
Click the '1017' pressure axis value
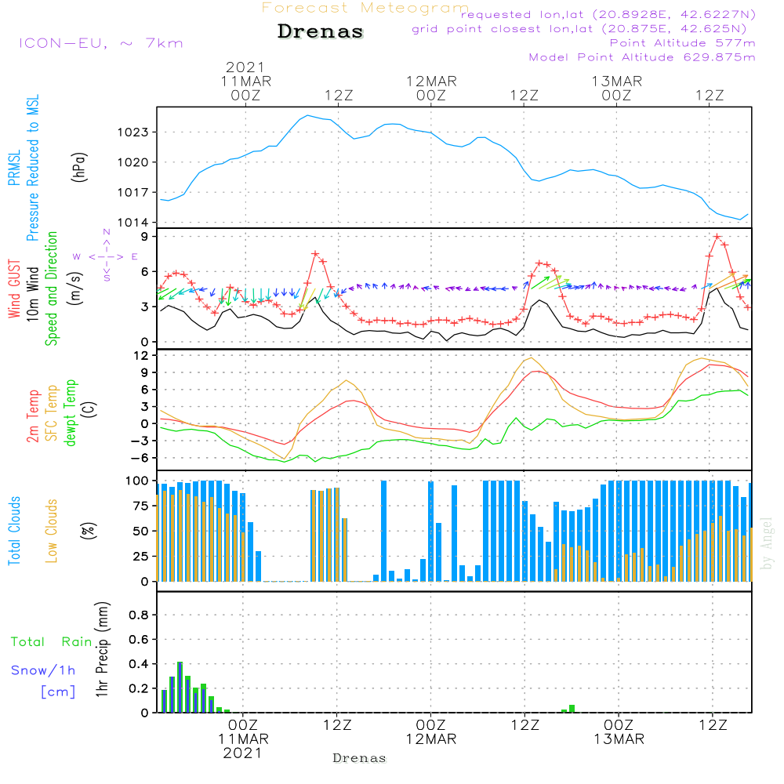click(x=133, y=193)
